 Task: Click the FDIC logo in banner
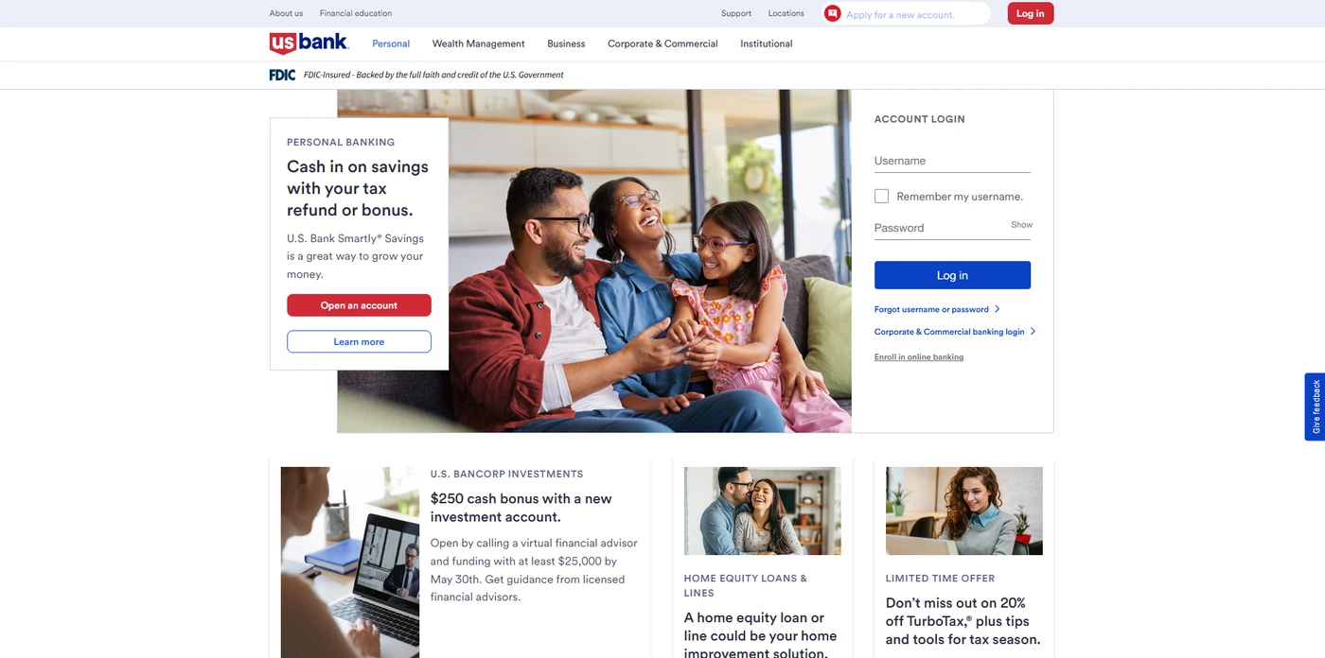point(282,75)
